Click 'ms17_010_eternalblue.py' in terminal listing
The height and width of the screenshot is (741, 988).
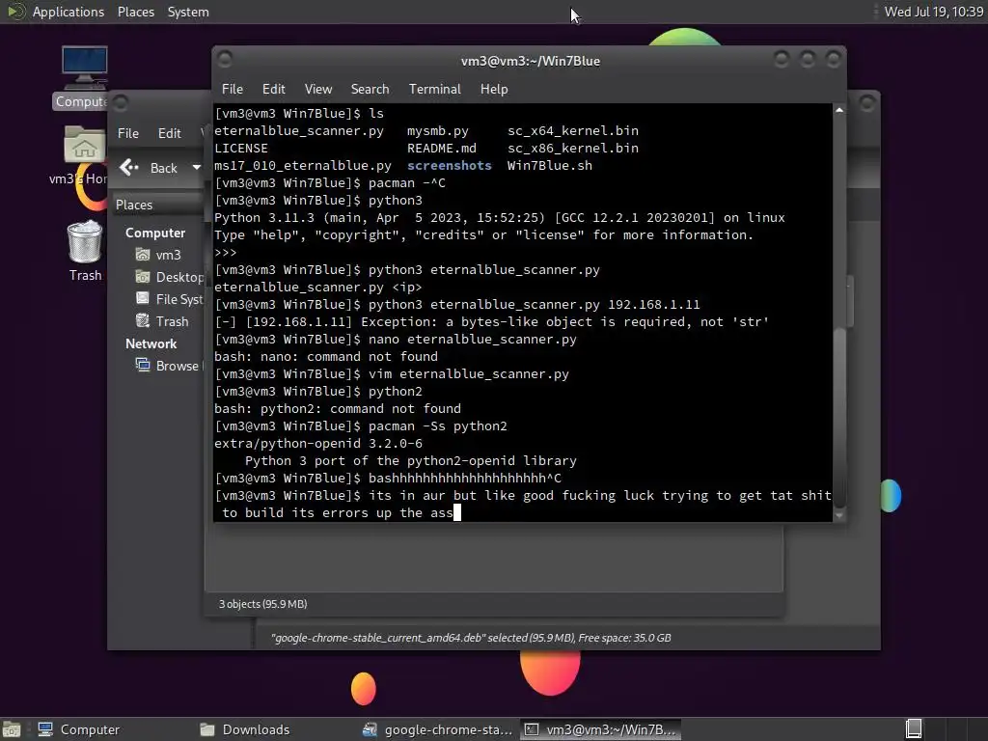click(x=303, y=165)
